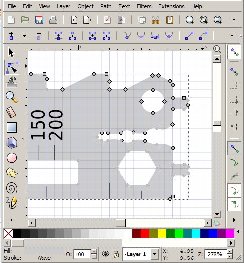Screen dimensions: 244x263
Task: Select the Pencil freehand tool
Action: (x=12, y=203)
